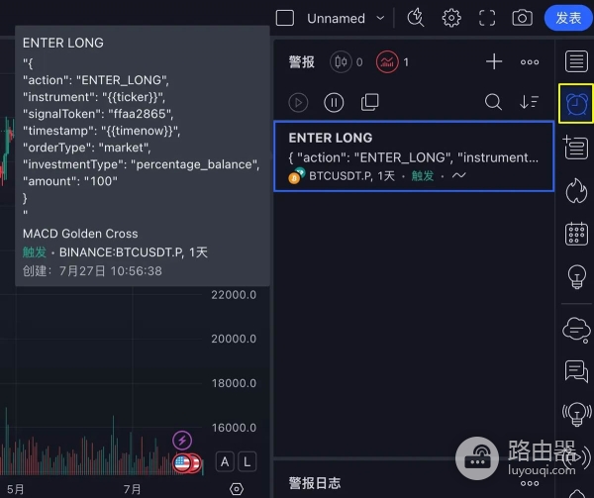This screenshot has width=594, height=498.
Task: Open calendar sidebar icon
Action: pos(576,234)
